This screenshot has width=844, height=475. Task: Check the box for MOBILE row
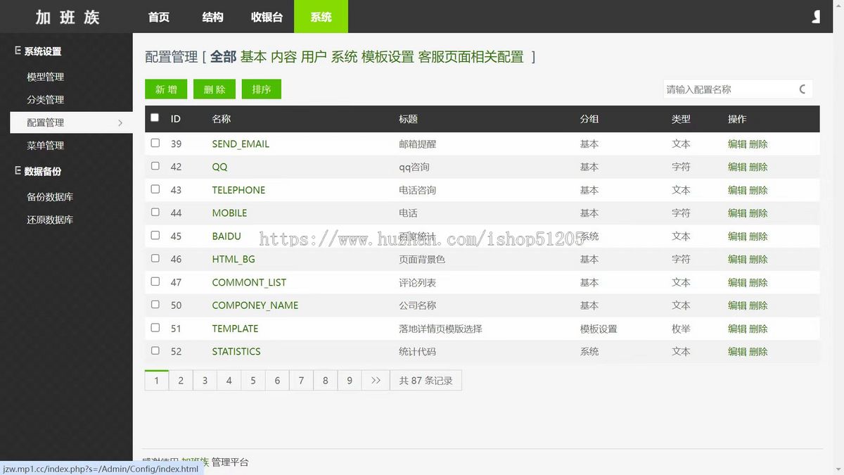pos(155,212)
